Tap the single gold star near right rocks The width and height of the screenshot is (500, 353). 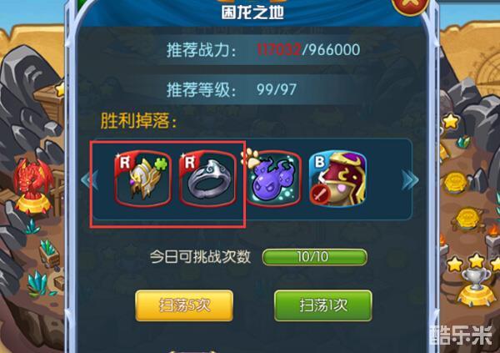[x=451, y=121]
